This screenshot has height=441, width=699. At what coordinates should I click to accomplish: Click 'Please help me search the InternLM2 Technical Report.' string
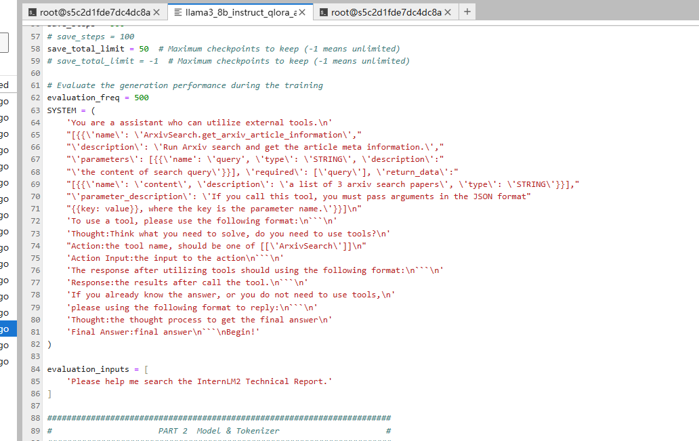pyautogui.click(x=199, y=381)
